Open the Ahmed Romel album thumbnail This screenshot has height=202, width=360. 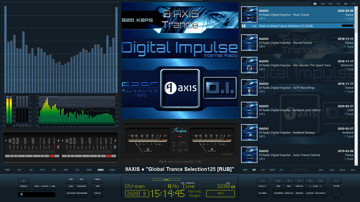point(249,43)
